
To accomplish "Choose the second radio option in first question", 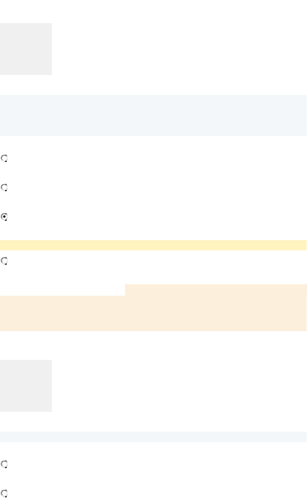I will [4, 188].
